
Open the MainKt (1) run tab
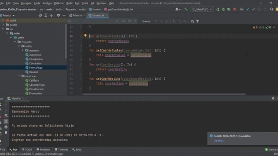(x=17, y=98)
